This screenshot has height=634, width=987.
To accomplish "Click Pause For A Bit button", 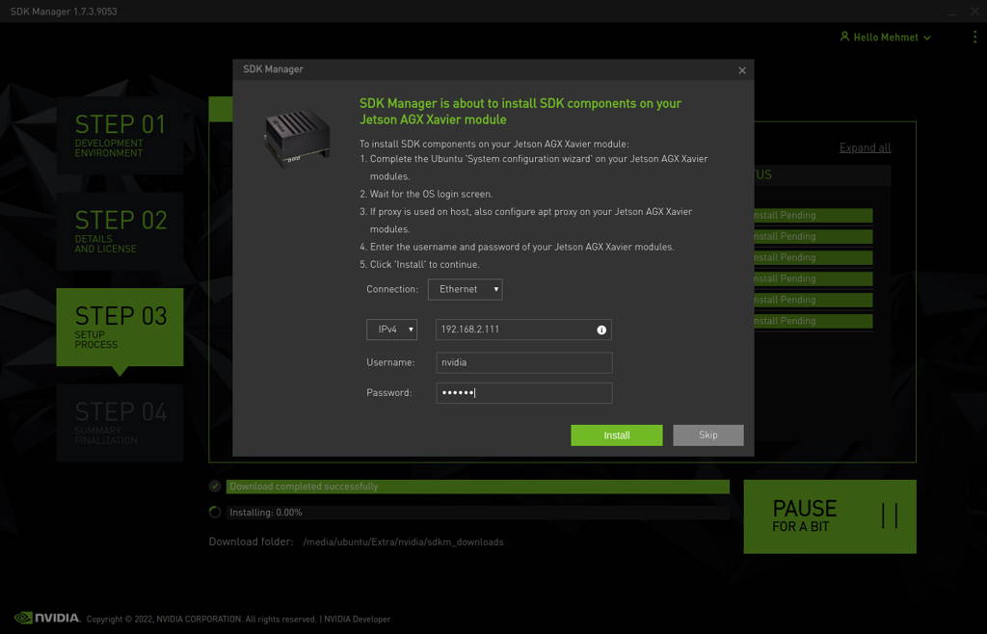I will (830, 516).
